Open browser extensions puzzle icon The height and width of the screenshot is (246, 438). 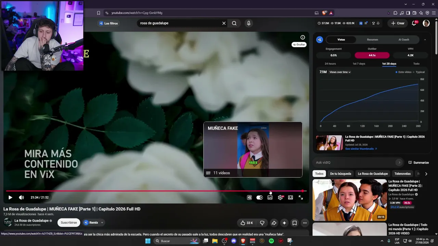point(395,13)
